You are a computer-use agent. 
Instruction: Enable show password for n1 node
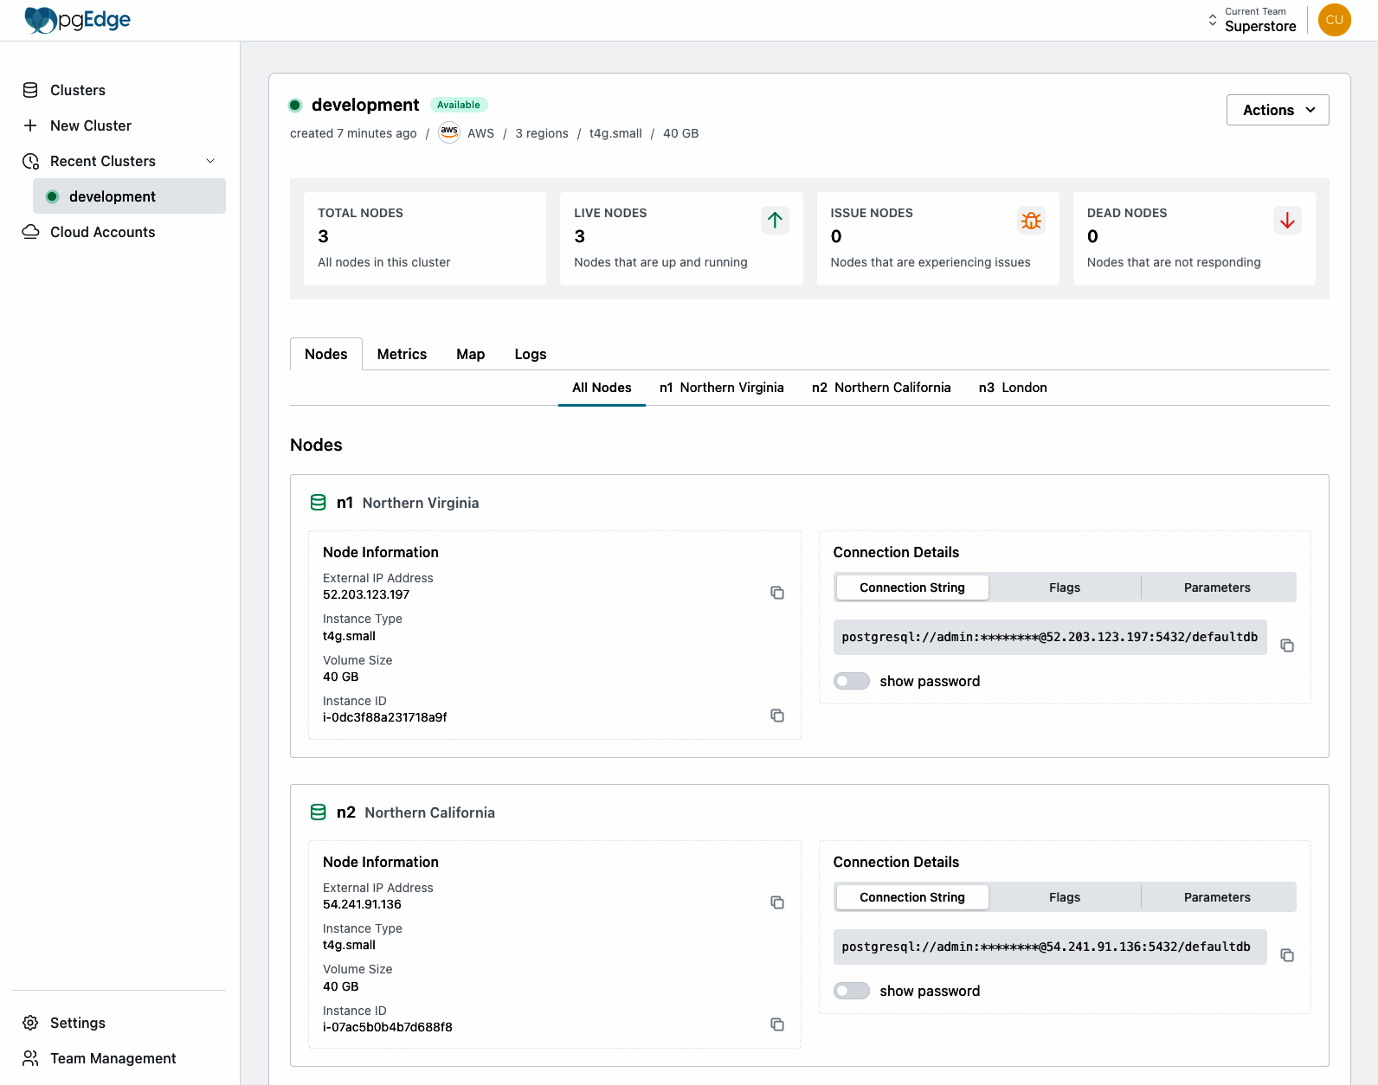tap(852, 681)
